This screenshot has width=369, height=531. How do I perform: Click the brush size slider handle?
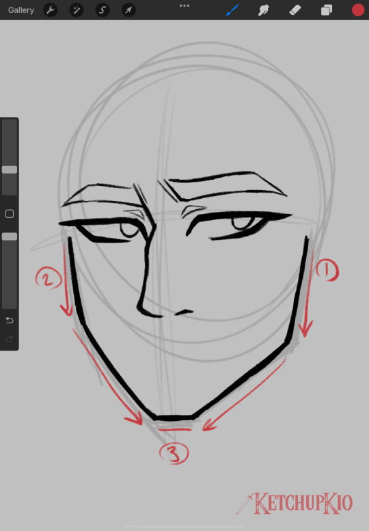pos(10,169)
